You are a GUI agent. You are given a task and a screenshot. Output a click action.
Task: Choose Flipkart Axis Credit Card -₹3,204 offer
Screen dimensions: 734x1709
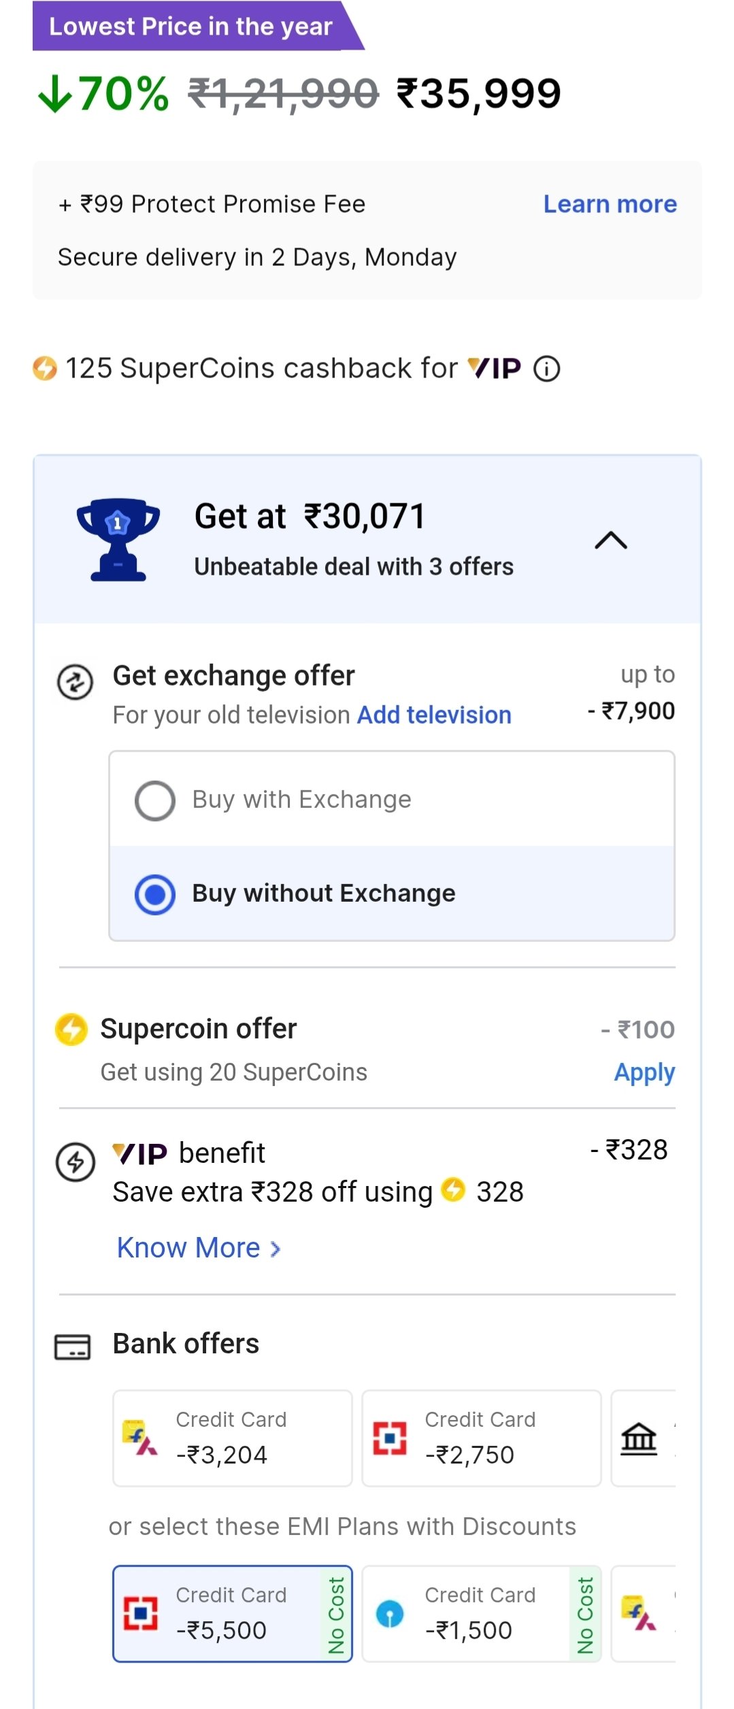point(233,1438)
